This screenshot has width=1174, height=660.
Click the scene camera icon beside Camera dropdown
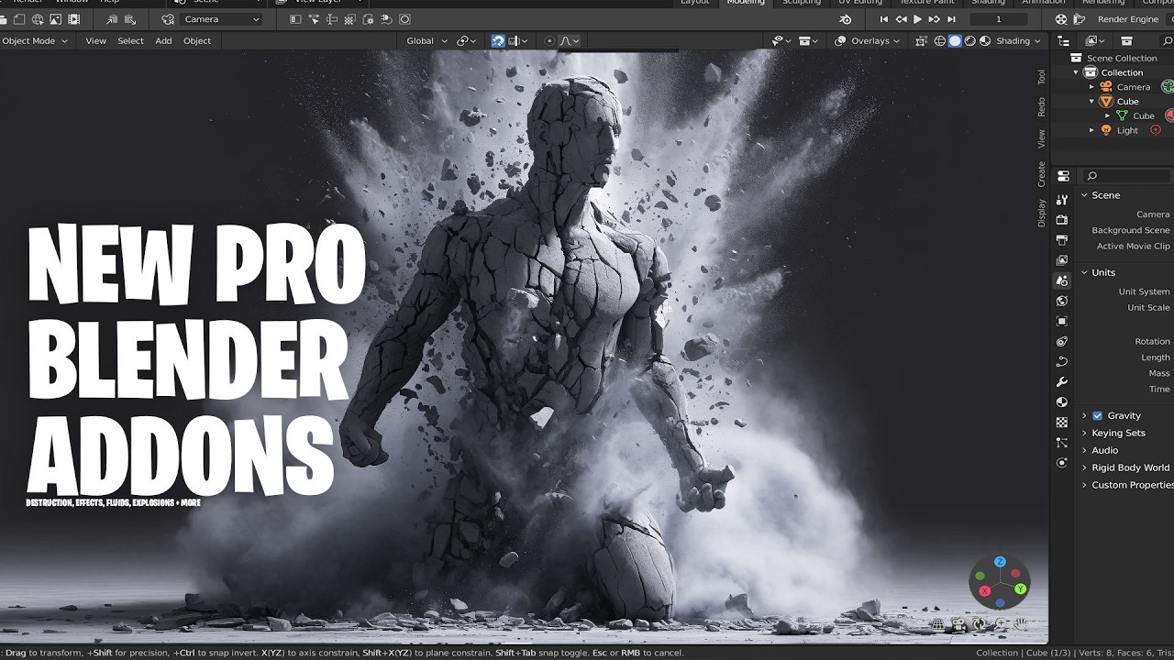click(168, 19)
